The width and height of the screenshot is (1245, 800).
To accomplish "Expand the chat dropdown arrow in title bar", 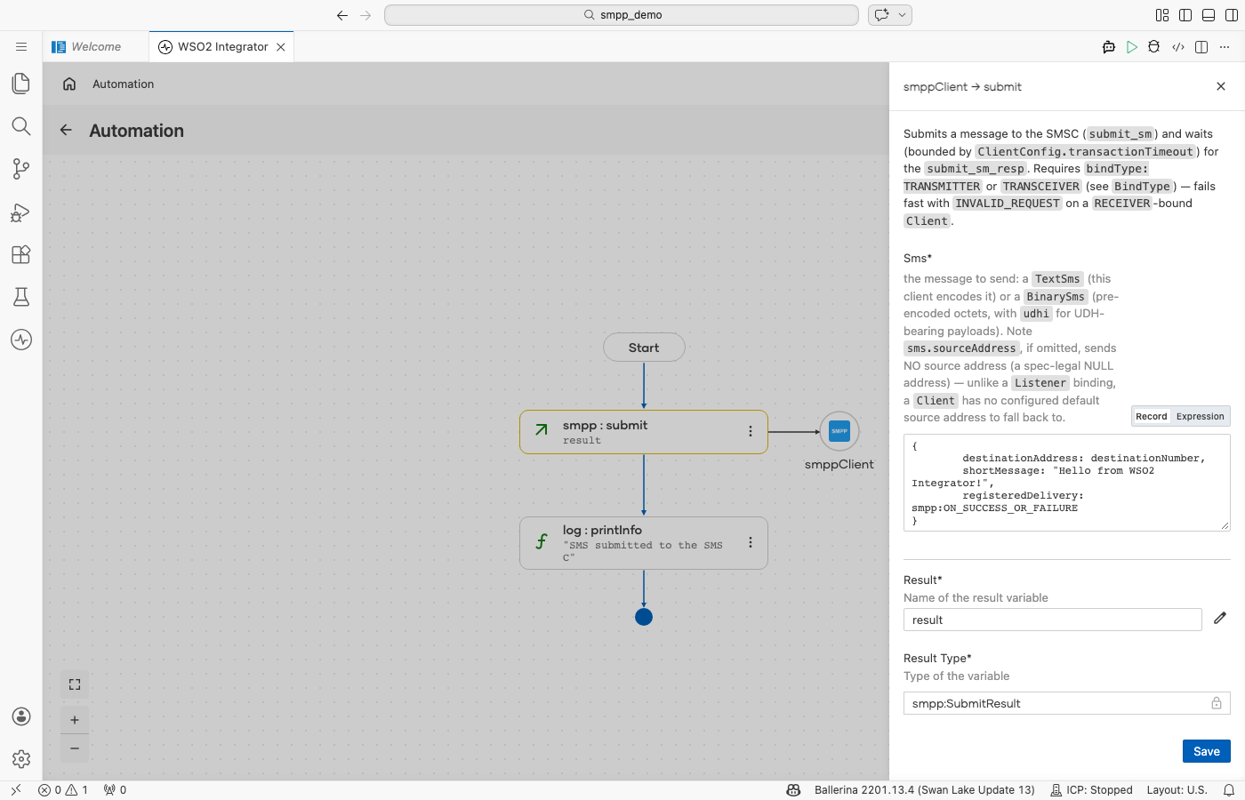I will (x=903, y=15).
